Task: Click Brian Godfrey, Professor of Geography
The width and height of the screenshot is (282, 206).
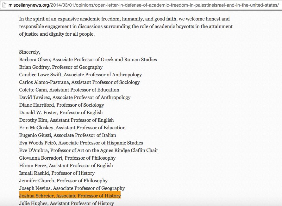Action: coord(61,67)
